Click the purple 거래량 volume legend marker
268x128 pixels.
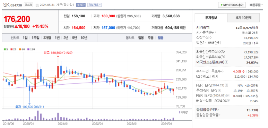[x=180, y=112]
